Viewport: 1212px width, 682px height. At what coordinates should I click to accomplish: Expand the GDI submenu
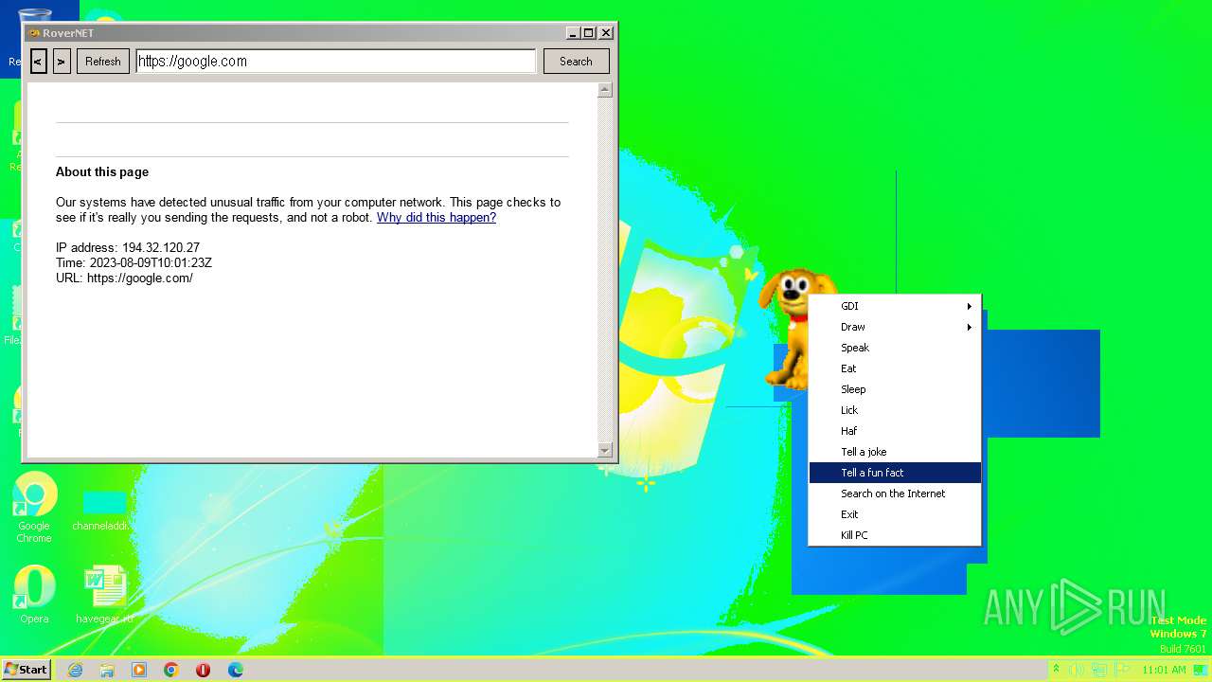(895, 306)
